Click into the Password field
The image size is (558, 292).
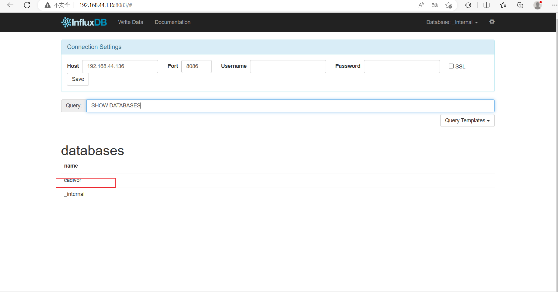click(402, 66)
